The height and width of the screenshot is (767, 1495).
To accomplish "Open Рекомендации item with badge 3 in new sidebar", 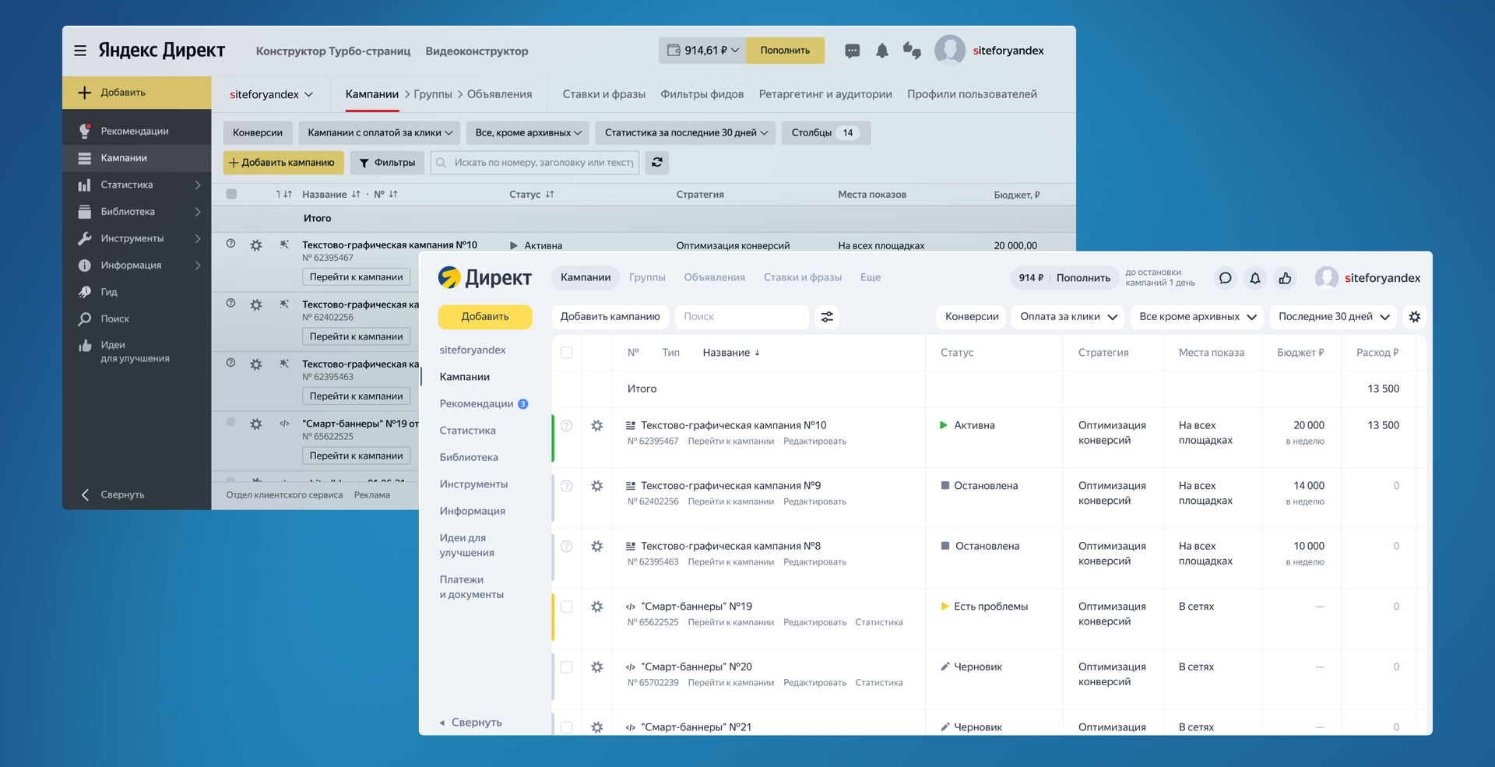I will pos(484,403).
